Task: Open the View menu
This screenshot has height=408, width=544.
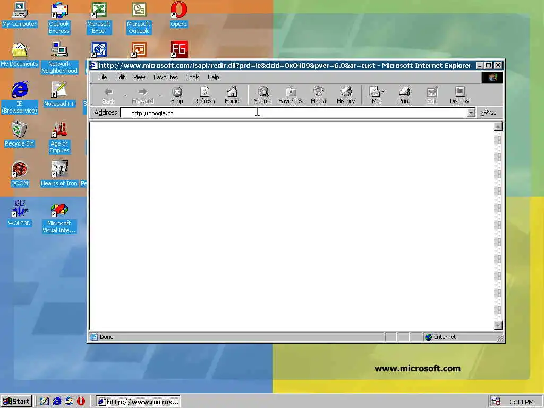Action: point(140,77)
